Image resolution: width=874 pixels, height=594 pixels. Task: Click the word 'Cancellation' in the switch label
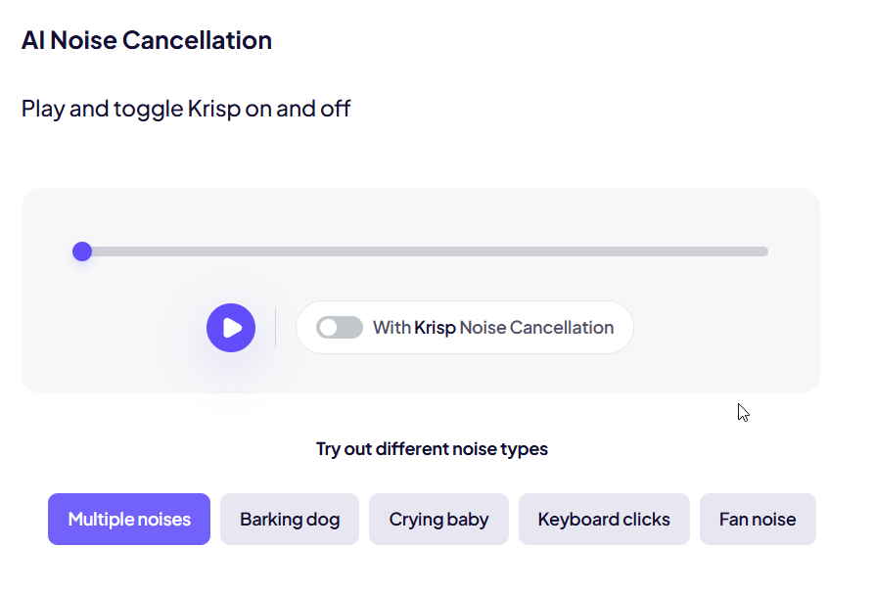coord(564,328)
